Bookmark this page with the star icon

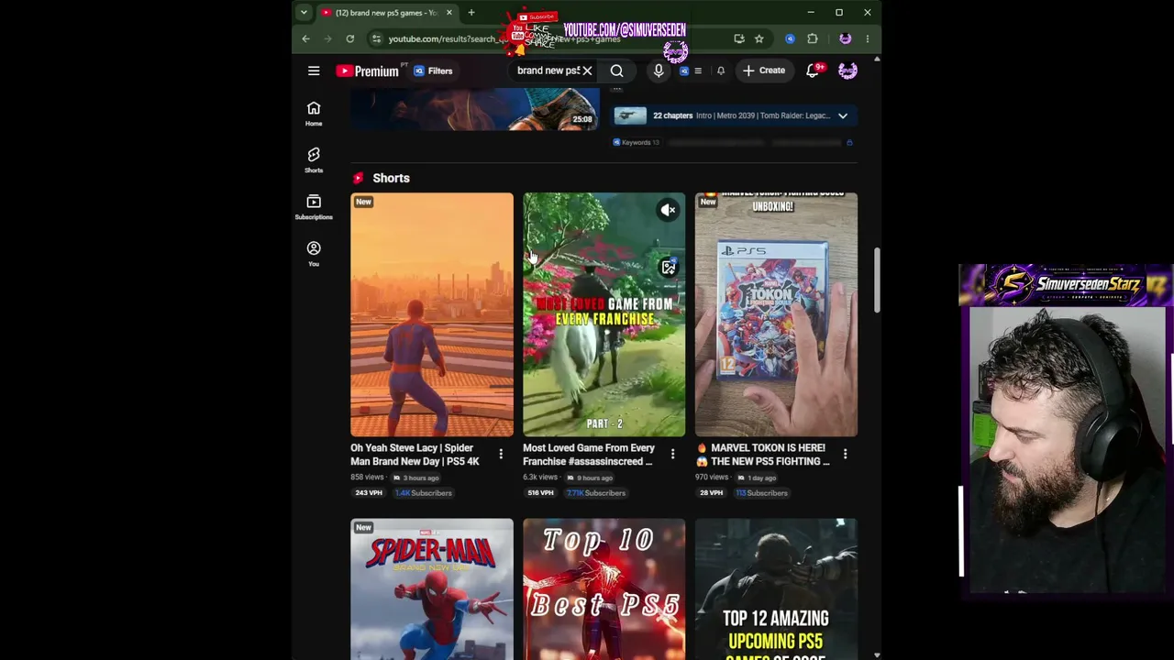(x=759, y=38)
